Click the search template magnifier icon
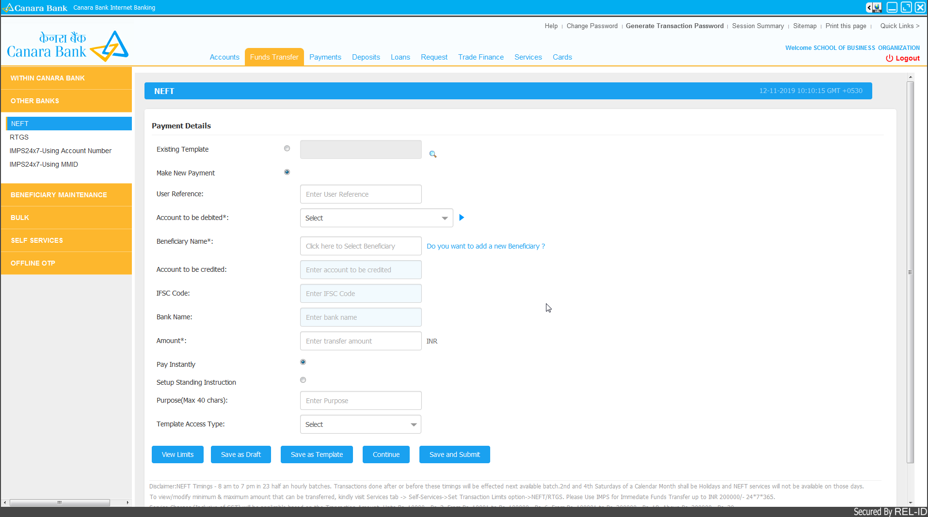Screen dimensions: 928x517 point(433,154)
